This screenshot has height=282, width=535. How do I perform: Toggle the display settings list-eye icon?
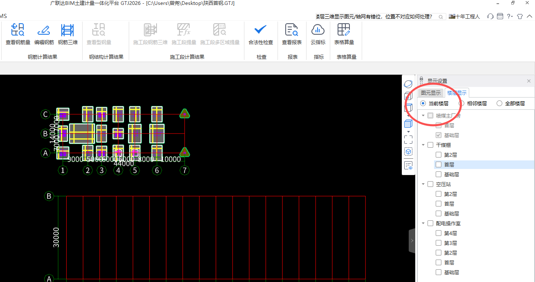click(x=408, y=165)
